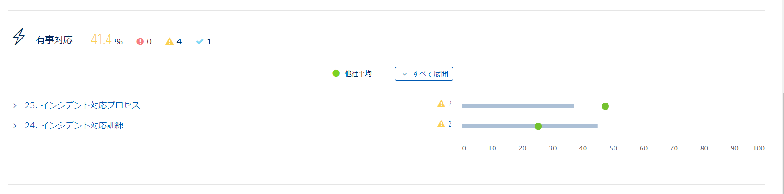Click the green 他社平均 legend dot
This screenshot has height=194, width=784.
(x=336, y=73)
